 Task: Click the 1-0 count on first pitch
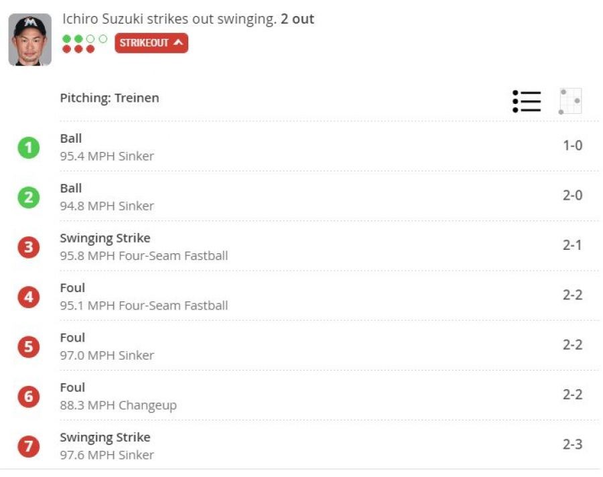[572, 145]
